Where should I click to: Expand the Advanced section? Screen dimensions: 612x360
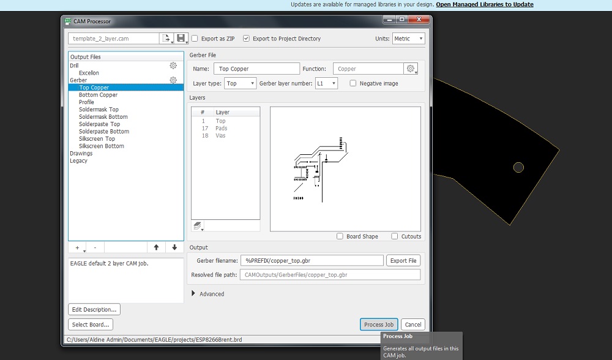coord(193,294)
